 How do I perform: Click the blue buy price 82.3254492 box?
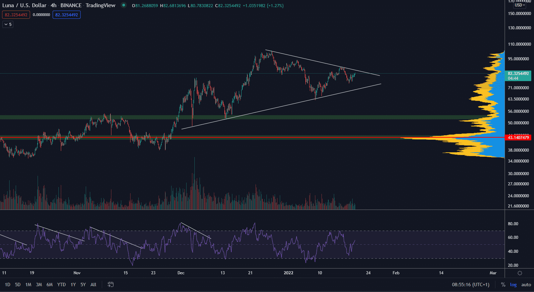67,15
